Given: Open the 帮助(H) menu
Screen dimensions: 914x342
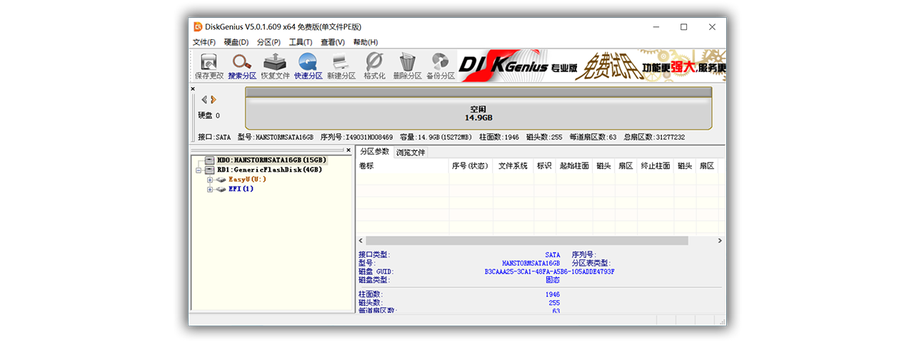Looking at the screenshot, I should [x=366, y=42].
